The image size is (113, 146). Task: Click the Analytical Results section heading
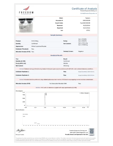[x=56, y=55]
